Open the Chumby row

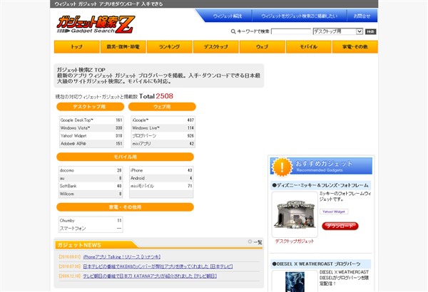pos(91,220)
